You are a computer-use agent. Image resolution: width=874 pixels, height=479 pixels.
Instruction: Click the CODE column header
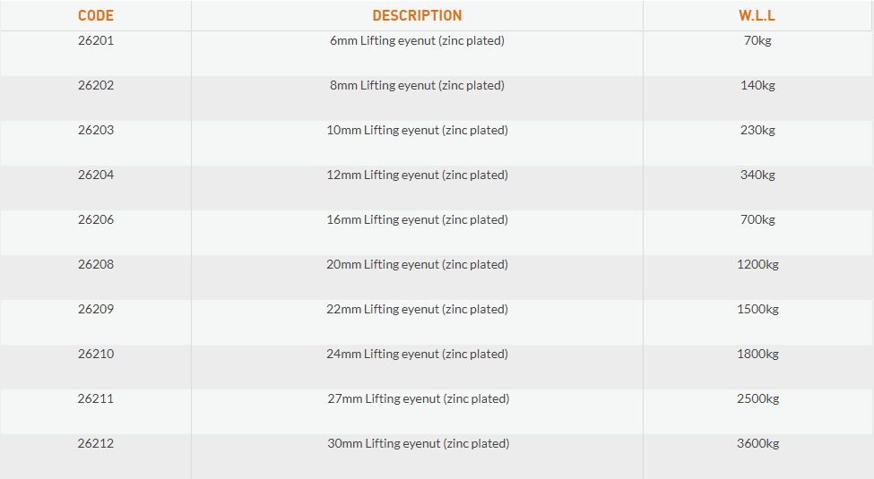click(x=96, y=15)
